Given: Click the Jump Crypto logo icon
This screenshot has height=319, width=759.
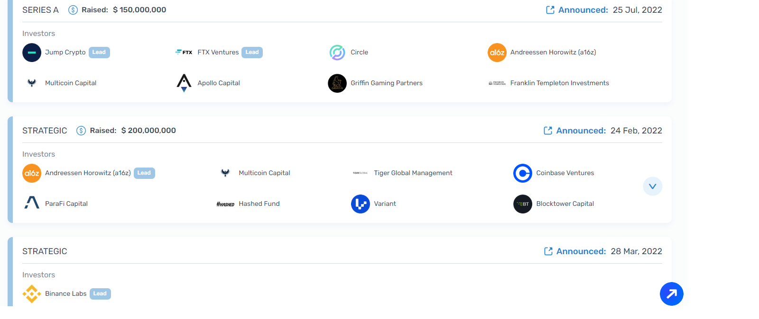Looking at the screenshot, I should tap(32, 53).
